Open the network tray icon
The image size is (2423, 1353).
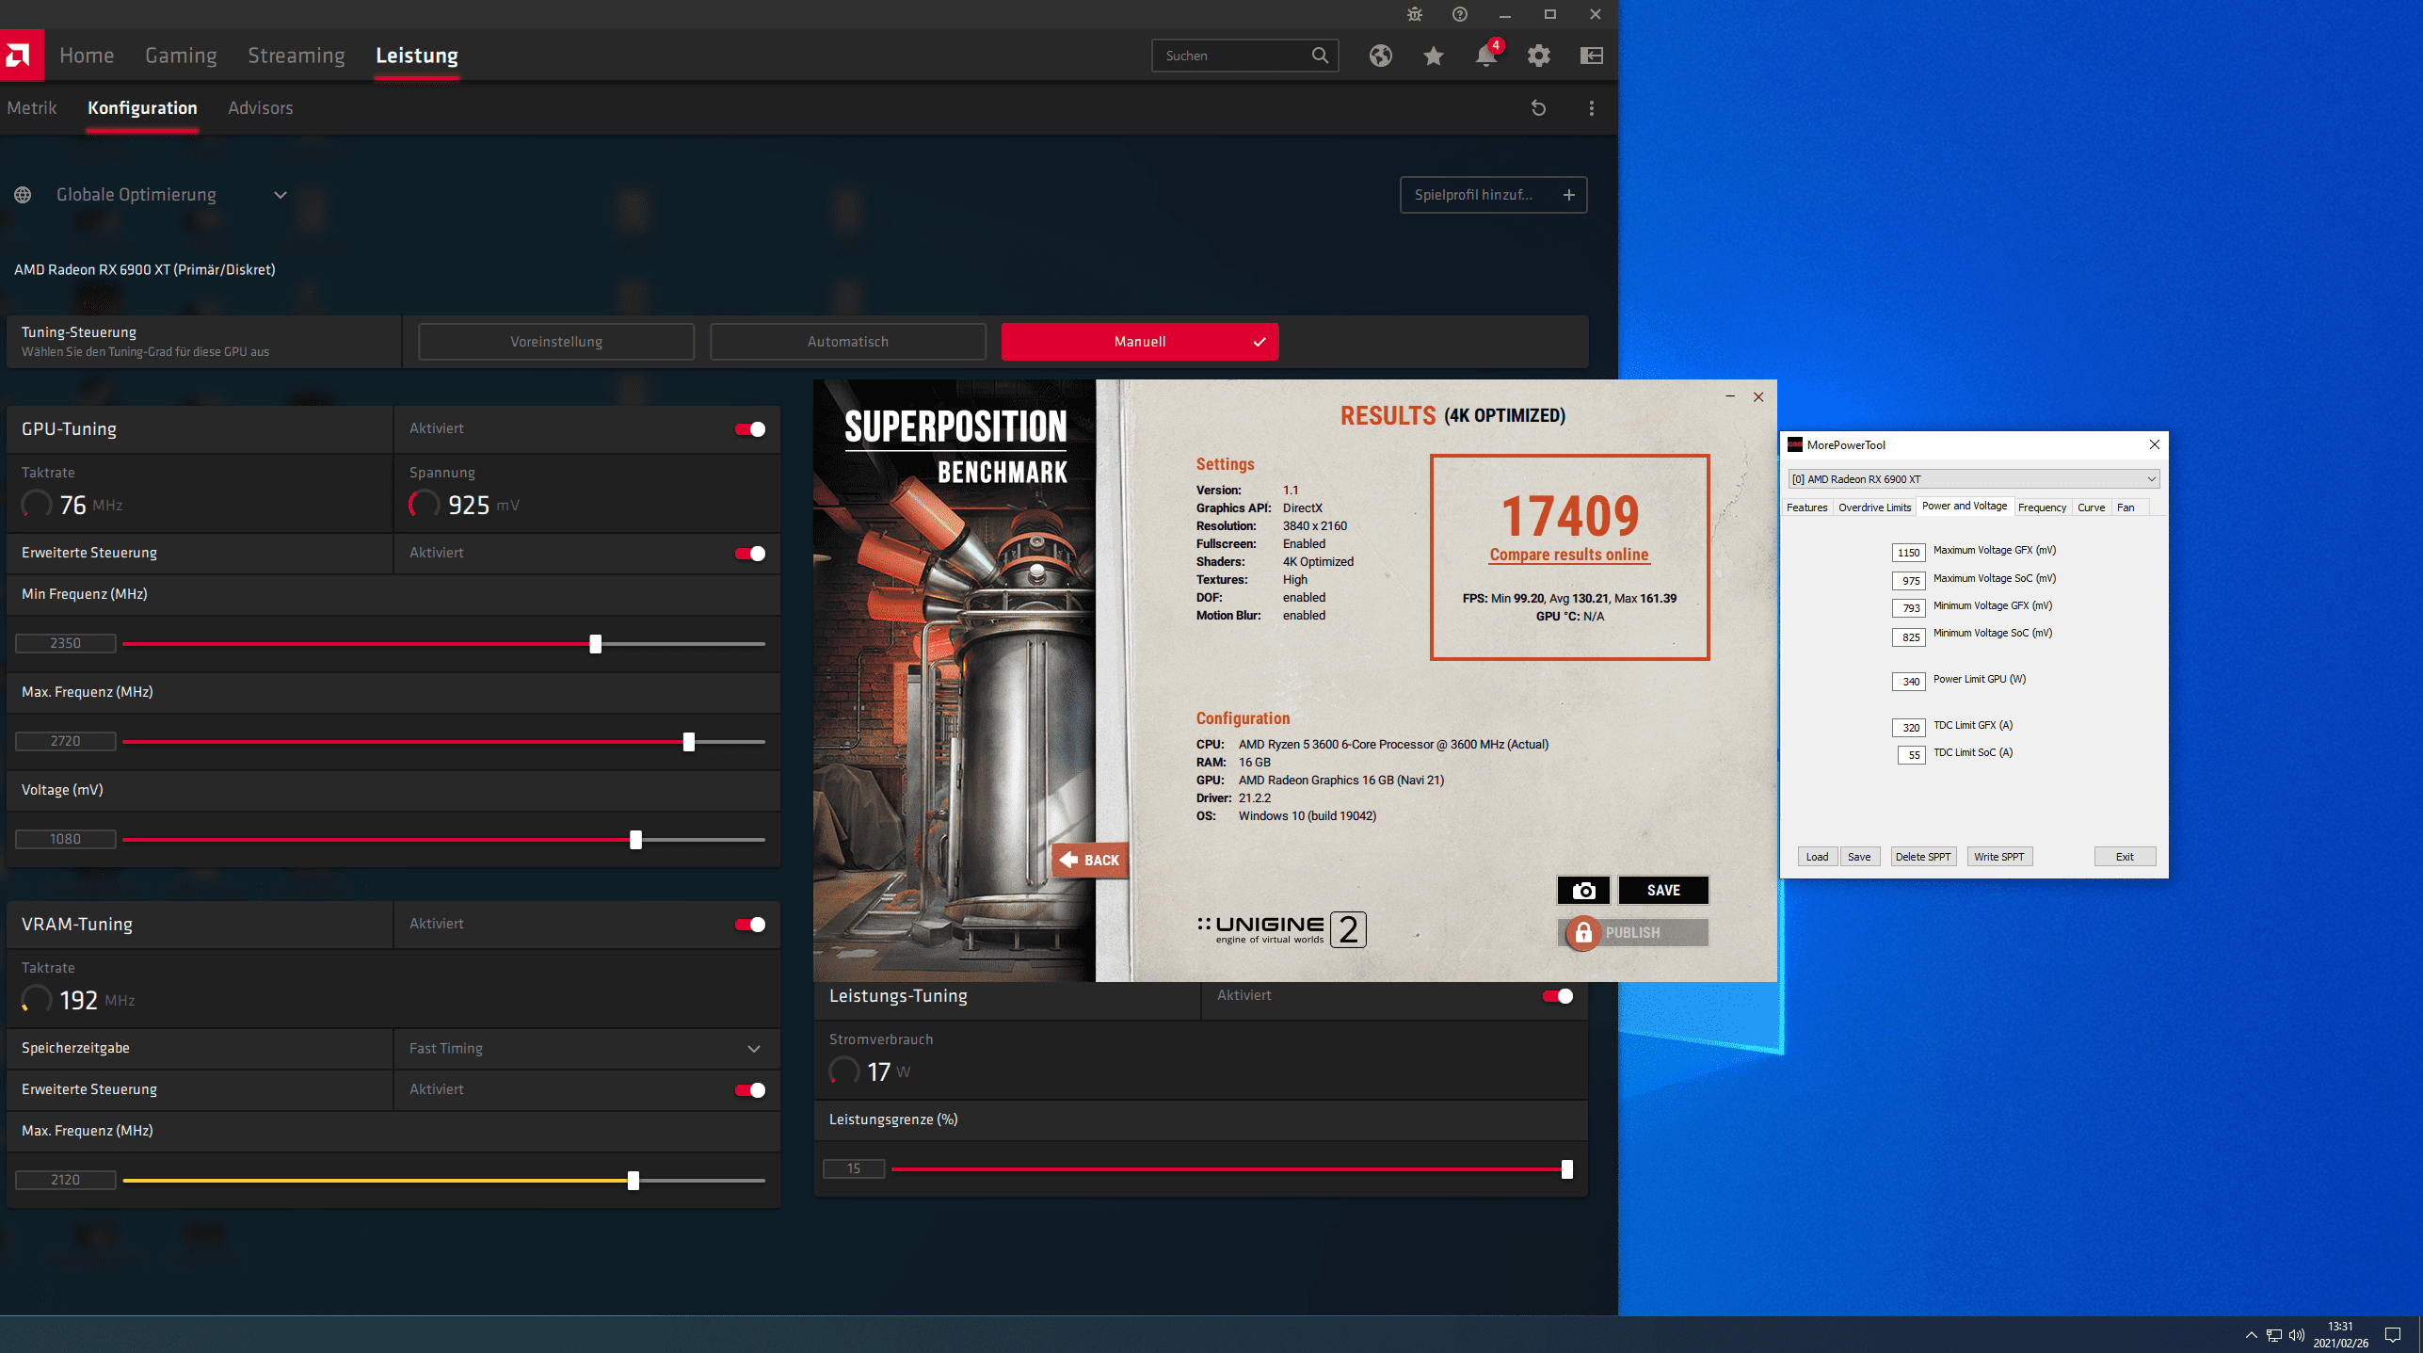point(2273,1334)
